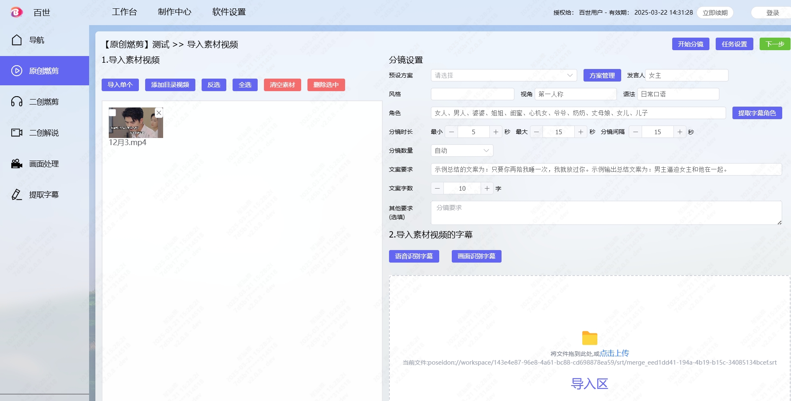Click 反选 to invert selection

[214, 85]
